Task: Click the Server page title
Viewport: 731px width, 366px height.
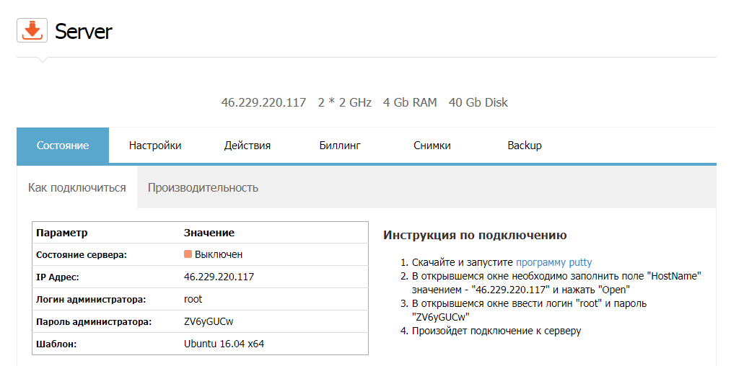Action: 84,31
